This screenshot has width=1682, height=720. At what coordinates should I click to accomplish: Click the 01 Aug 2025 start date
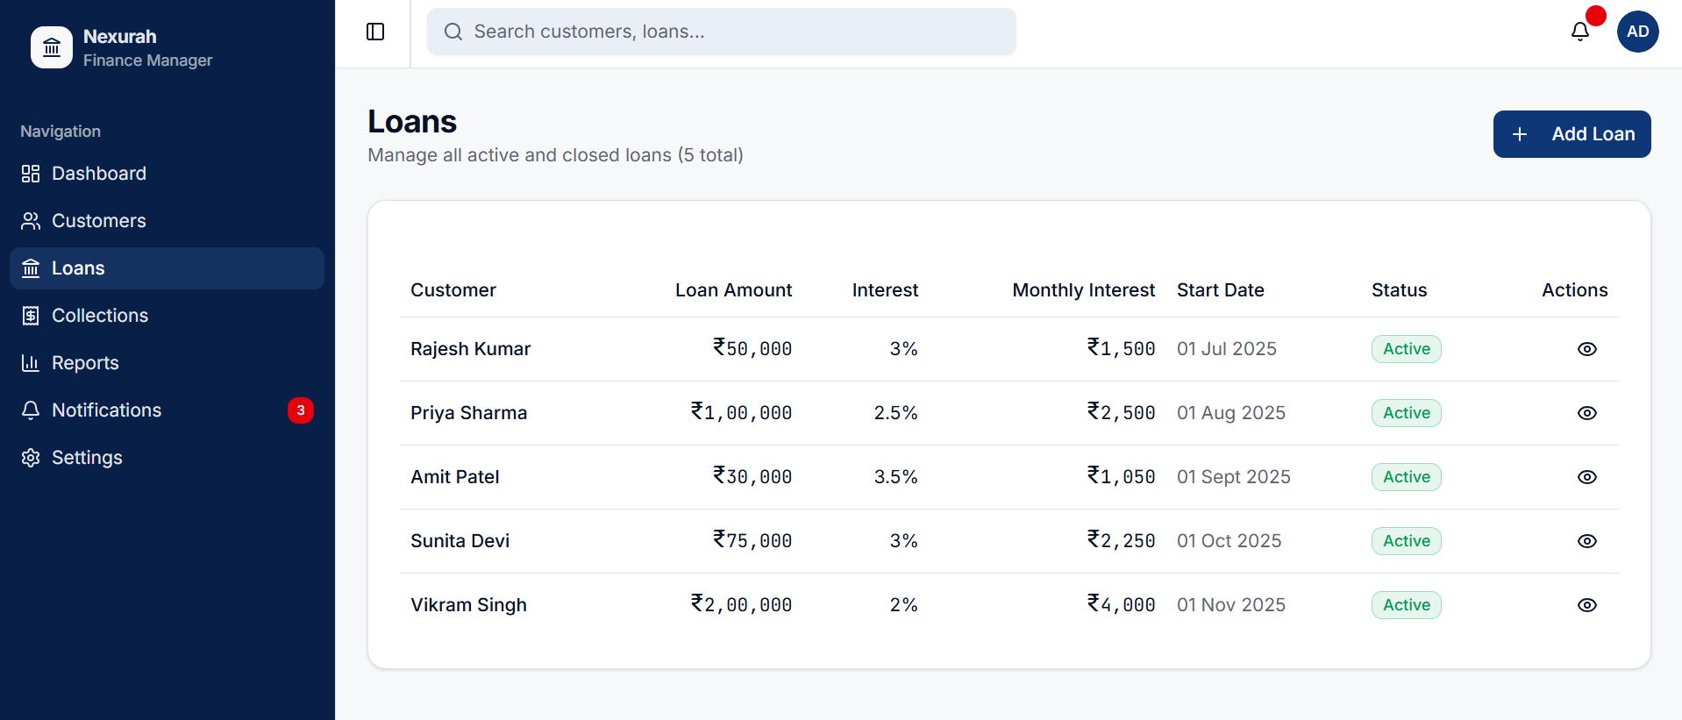pos(1230,413)
